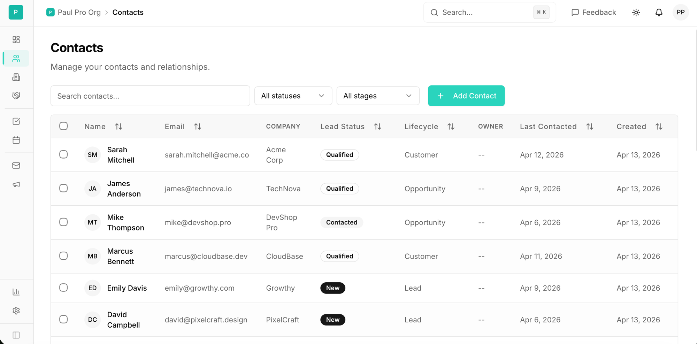Expand the All statuses dropdown
Image resolution: width=697 pixels, height=344 pixels.
pos(293,96)
